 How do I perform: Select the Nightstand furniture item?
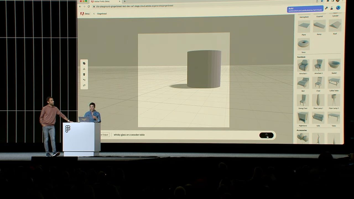click(303, 117)
